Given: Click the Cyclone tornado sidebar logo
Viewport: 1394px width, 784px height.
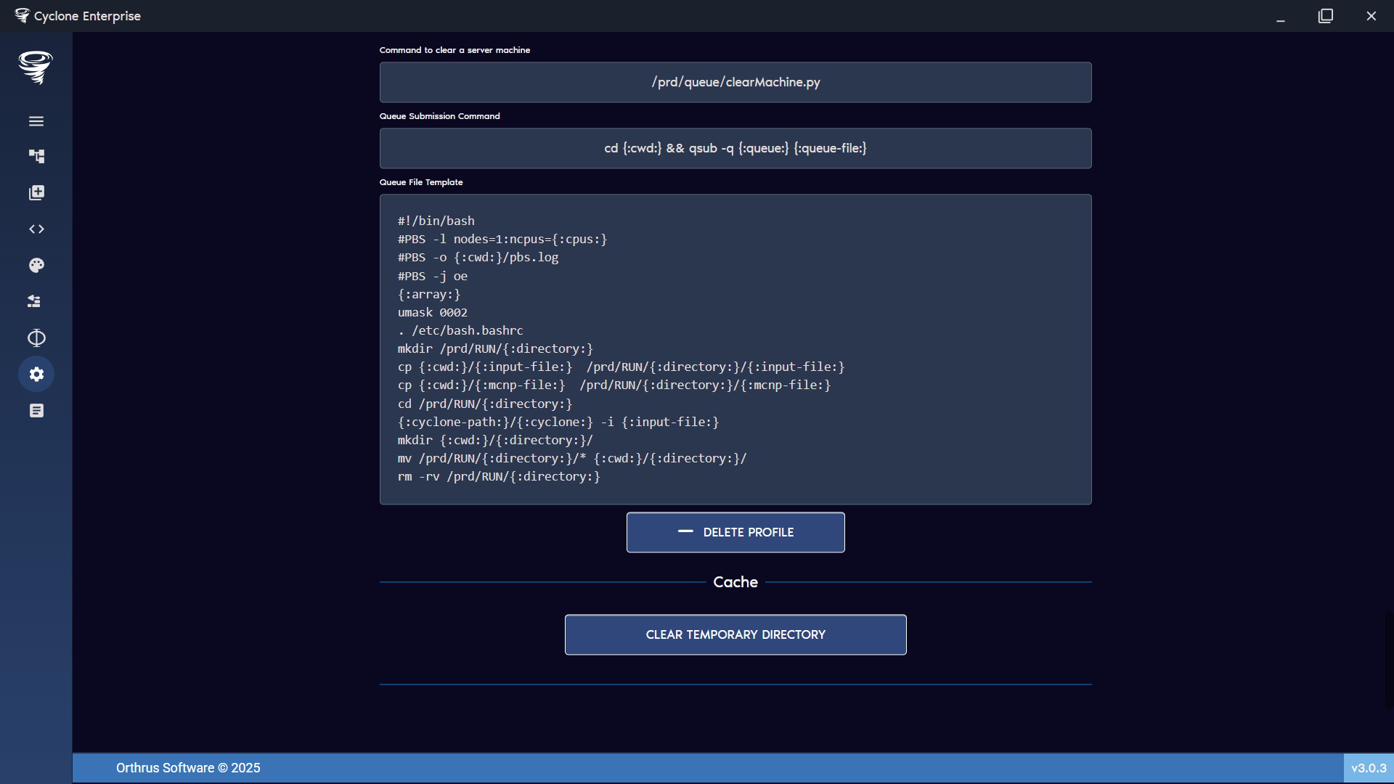Looking at the screenshot, I should 36,68.
